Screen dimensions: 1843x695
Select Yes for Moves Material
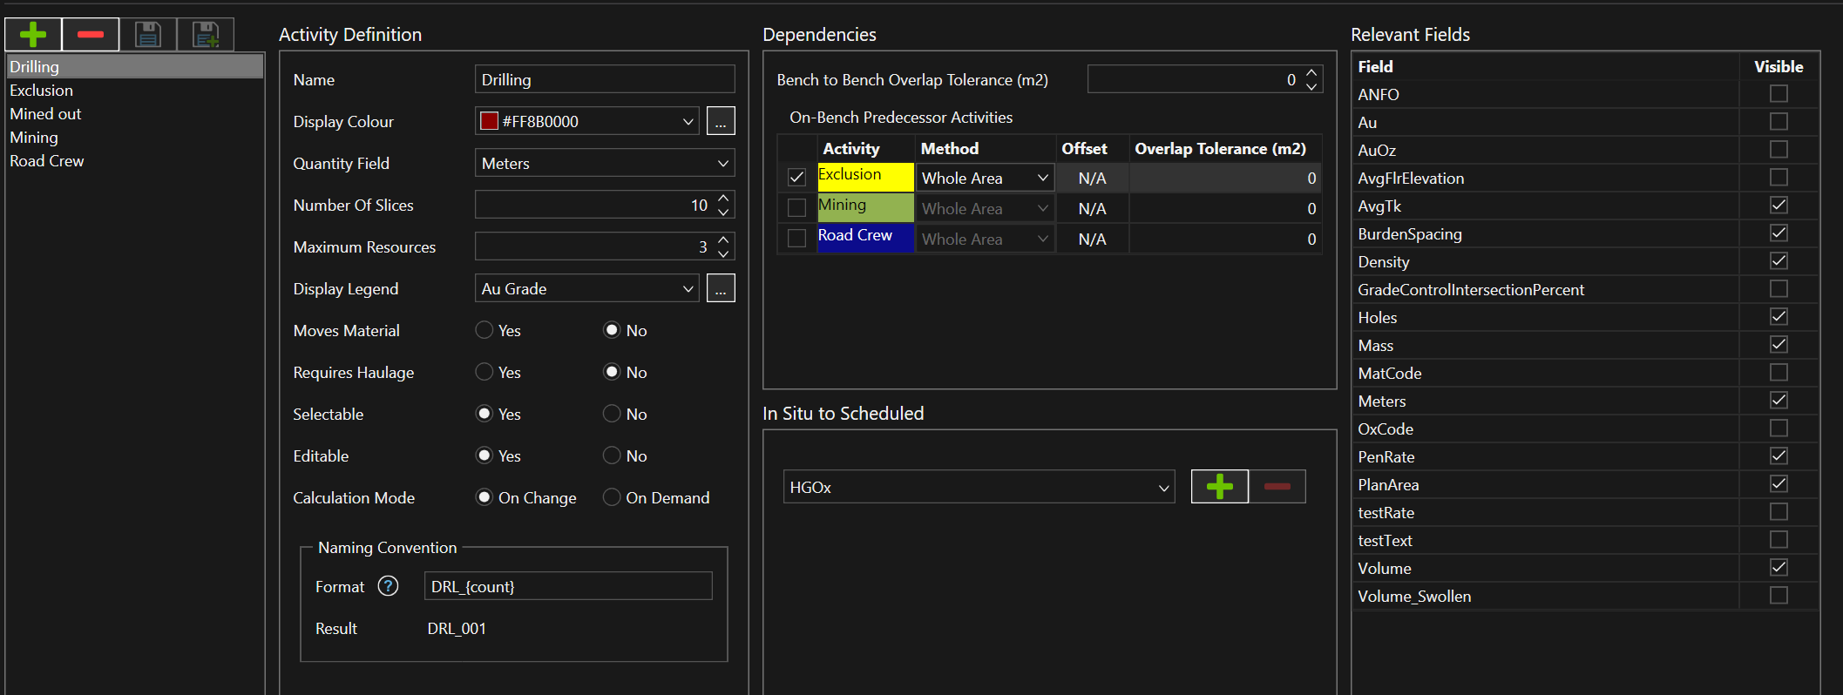click(x=484, y=330)
